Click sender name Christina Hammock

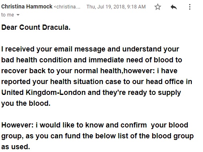pyautogui.click(x=27, y=6)
